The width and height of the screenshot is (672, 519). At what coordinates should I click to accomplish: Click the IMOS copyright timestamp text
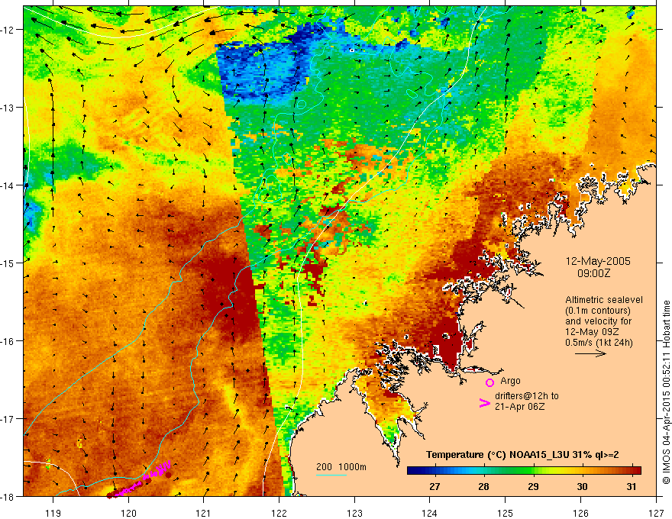tap(667, 392)
